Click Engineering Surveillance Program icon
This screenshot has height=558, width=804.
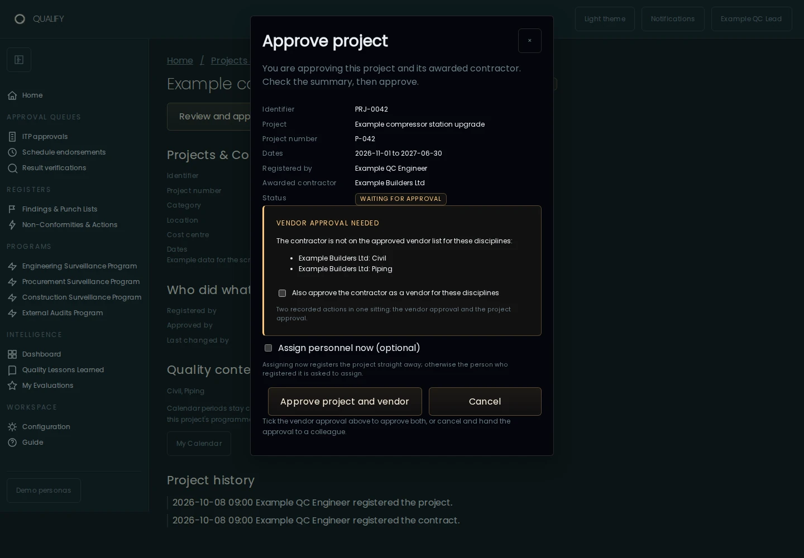point(12,266)
